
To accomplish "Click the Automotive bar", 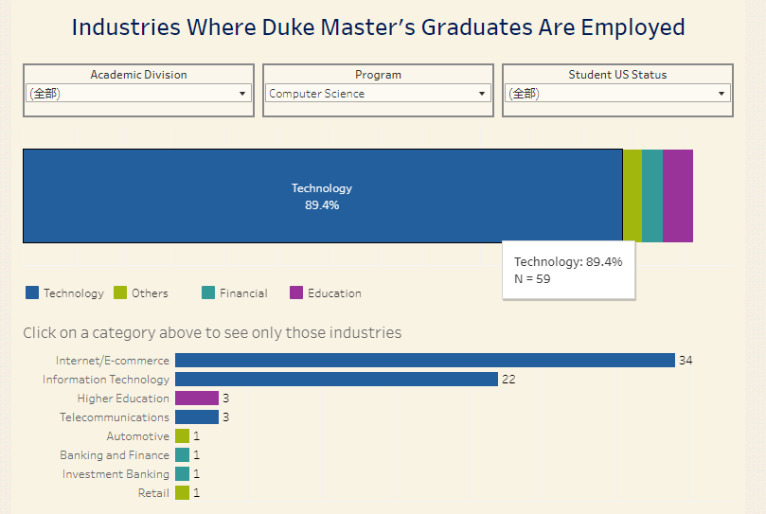I will point(182,435).
